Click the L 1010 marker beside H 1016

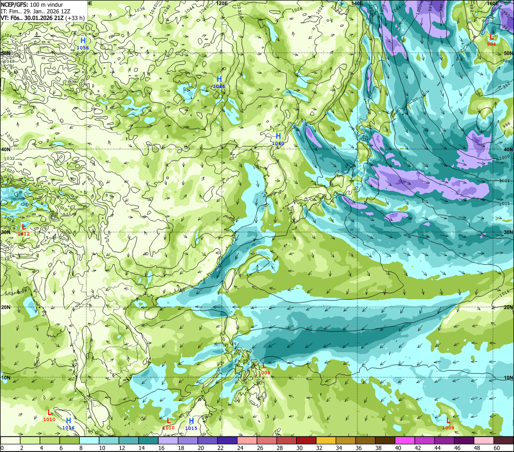coord(49,415)
